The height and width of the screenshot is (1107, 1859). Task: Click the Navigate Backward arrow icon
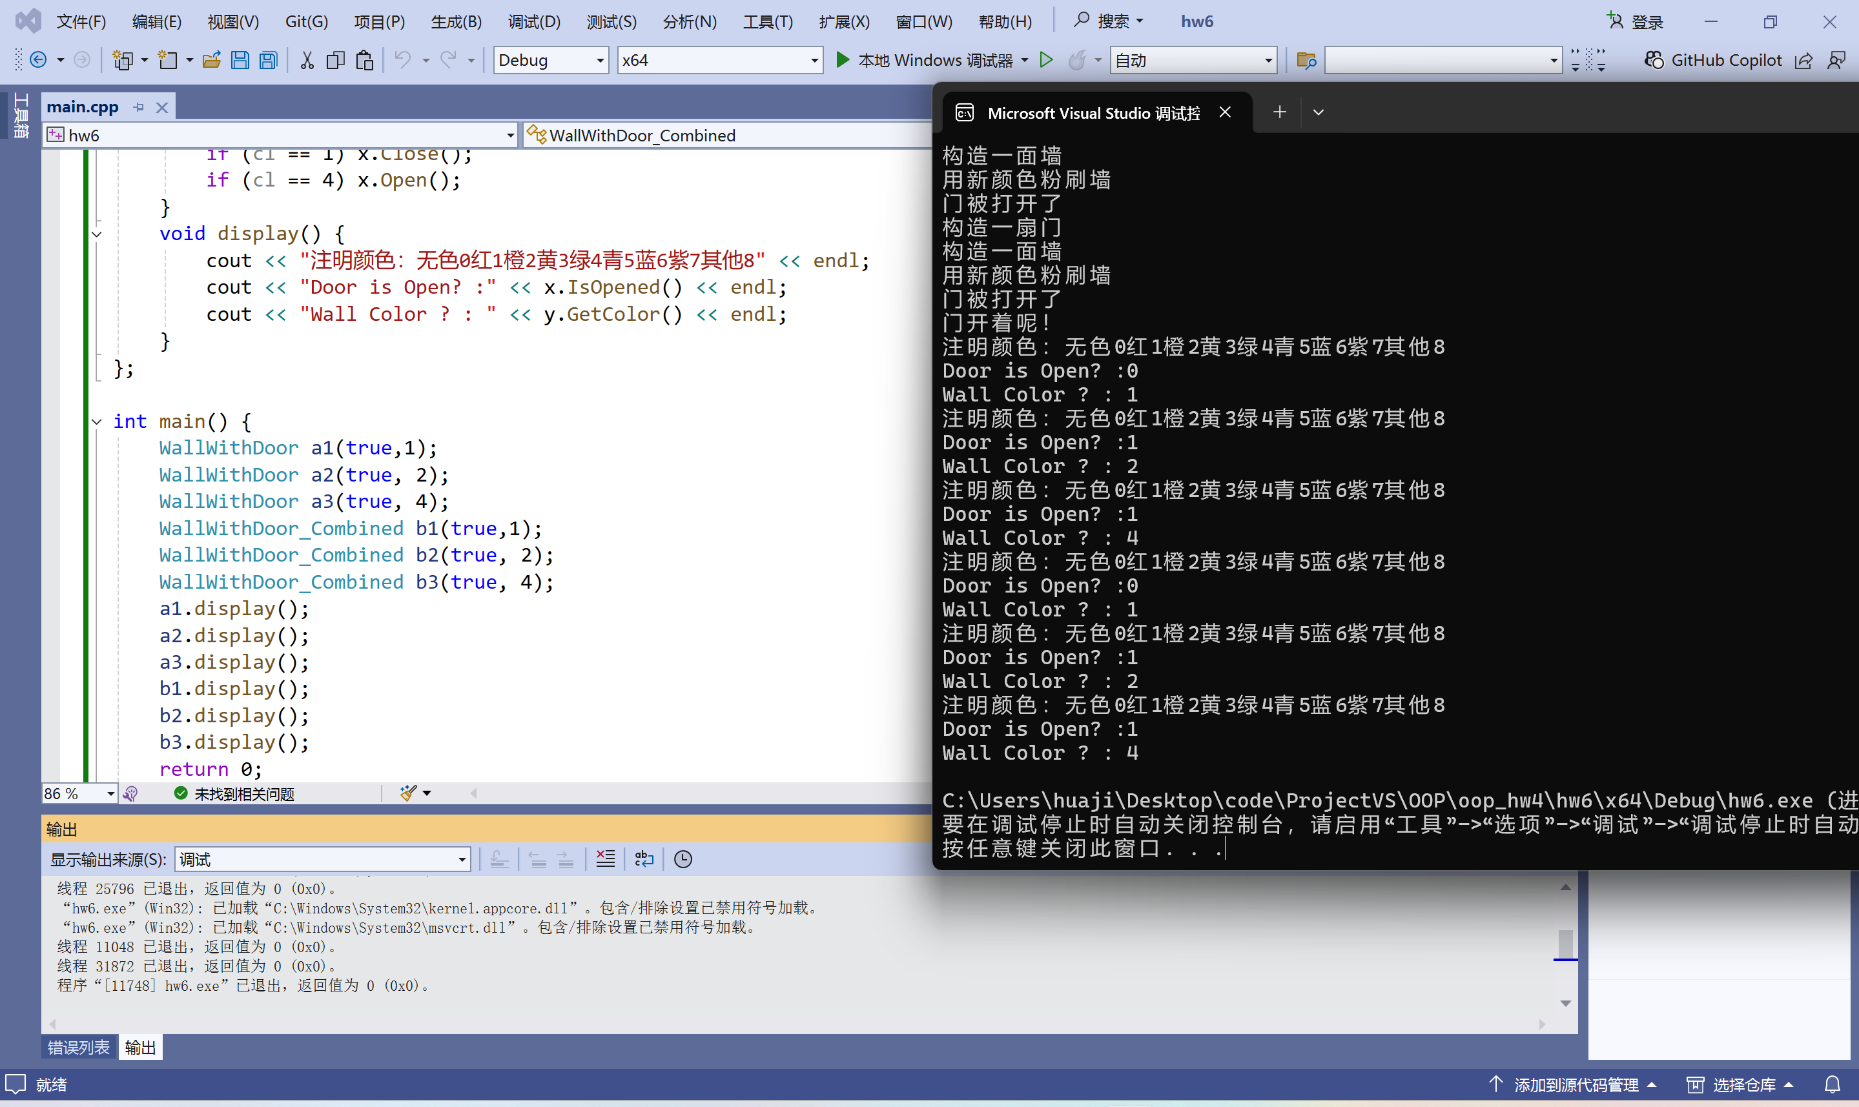click(39, 61)
